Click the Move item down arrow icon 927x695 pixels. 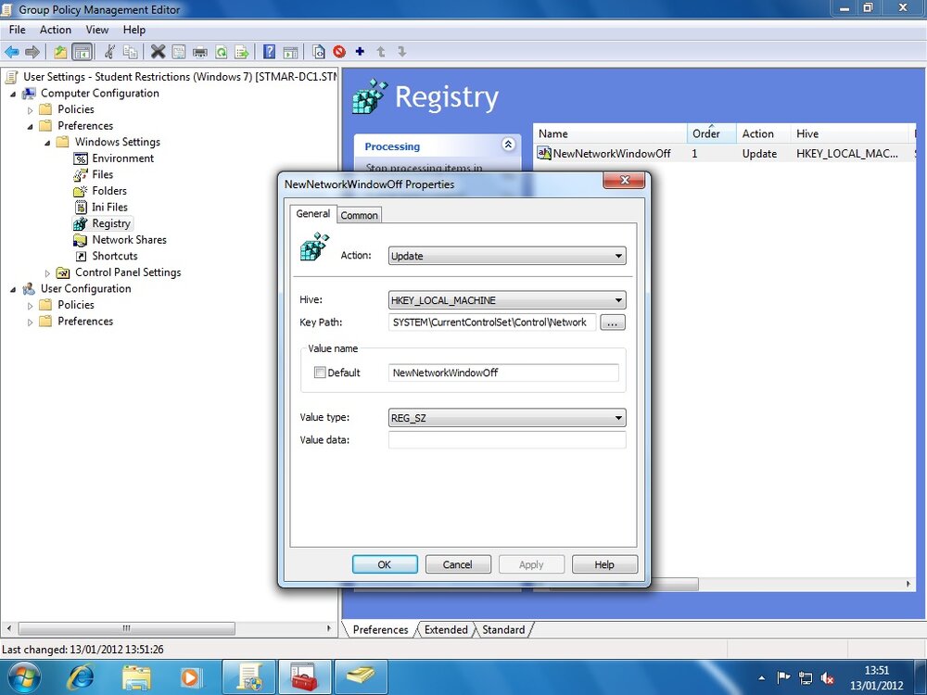tap(402, 52)
